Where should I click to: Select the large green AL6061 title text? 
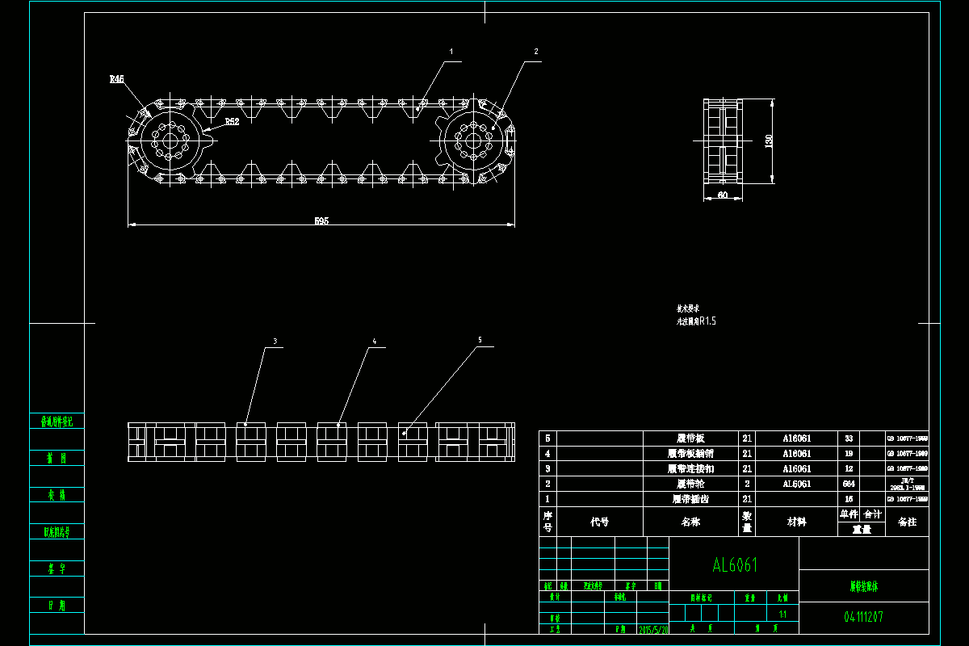[x=735, y=564]
